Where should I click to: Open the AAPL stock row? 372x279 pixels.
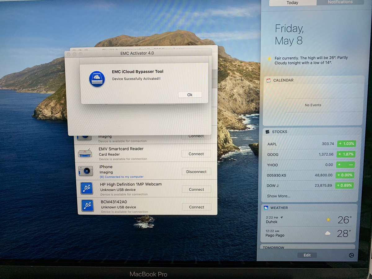311,144
